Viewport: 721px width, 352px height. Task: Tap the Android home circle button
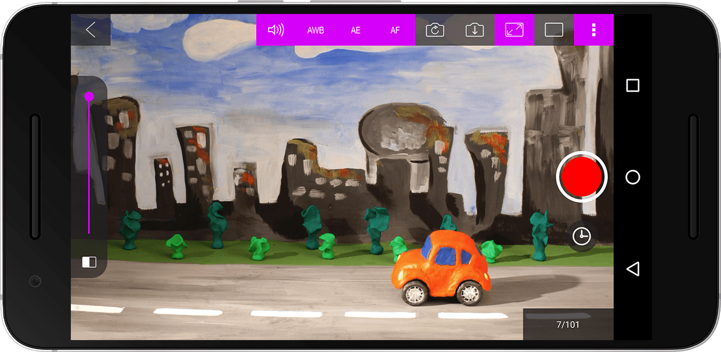point(633,178)
